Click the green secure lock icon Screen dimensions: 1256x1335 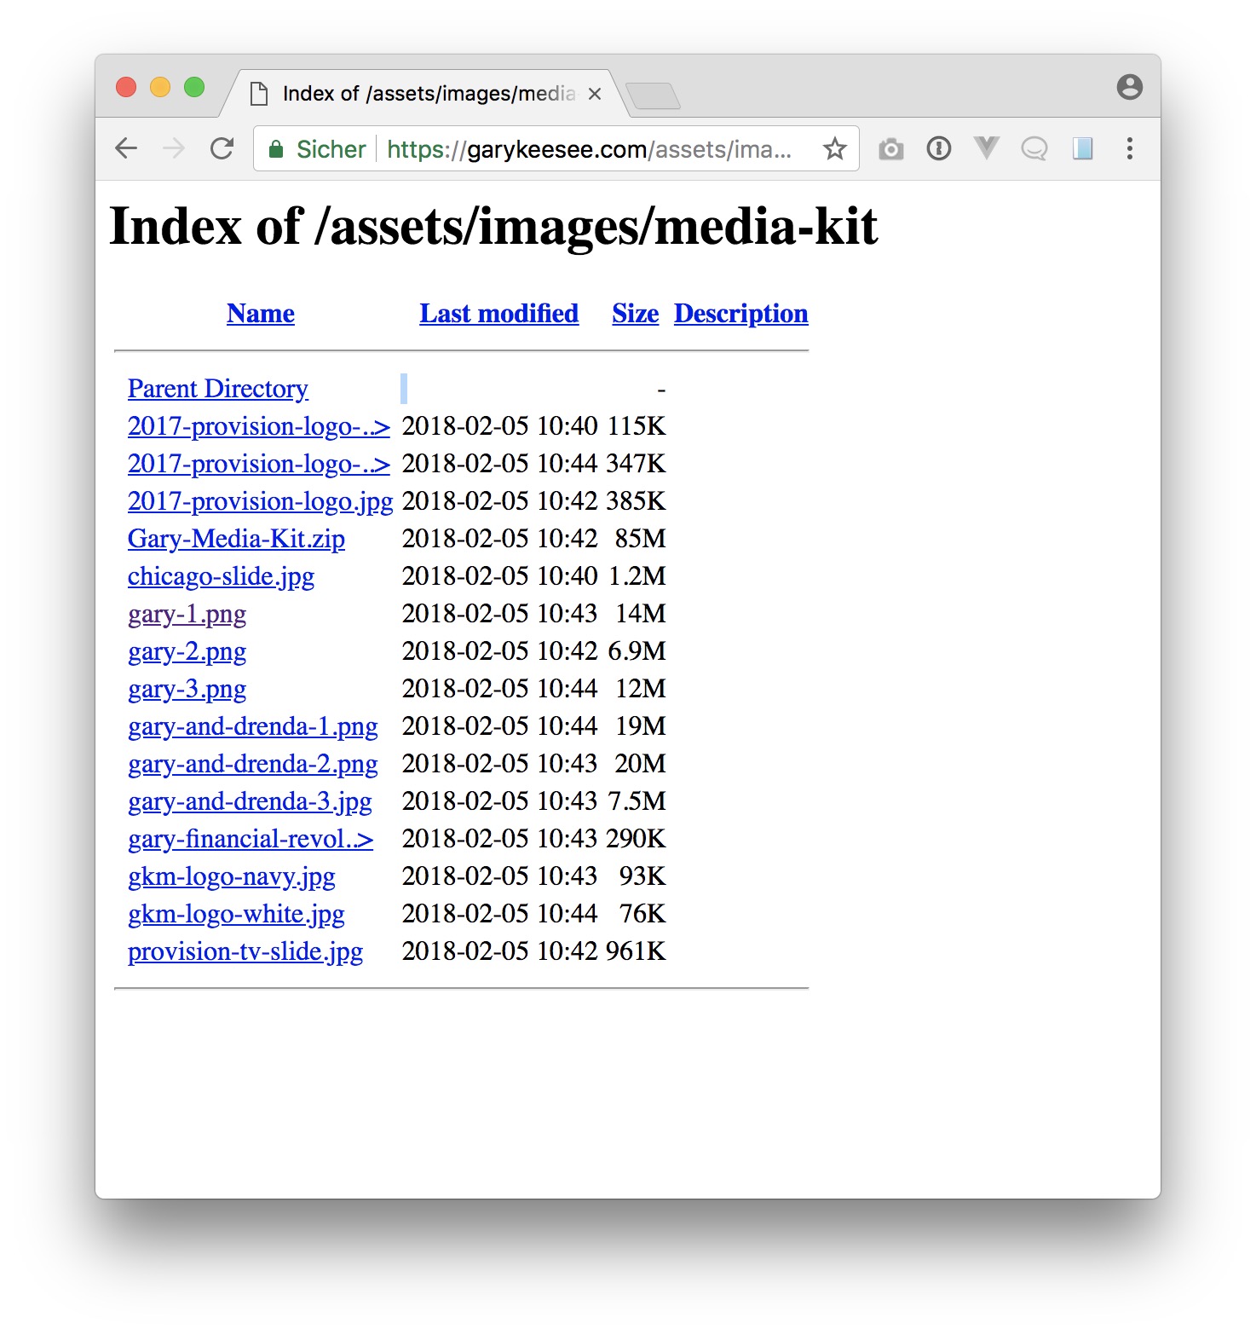pyautogui.click(x=275, y=149)
